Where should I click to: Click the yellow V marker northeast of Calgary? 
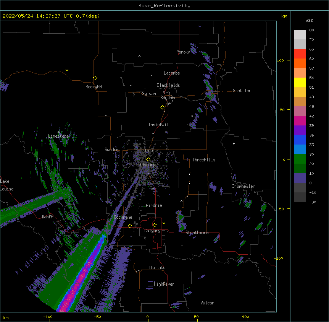click(164, 223)
